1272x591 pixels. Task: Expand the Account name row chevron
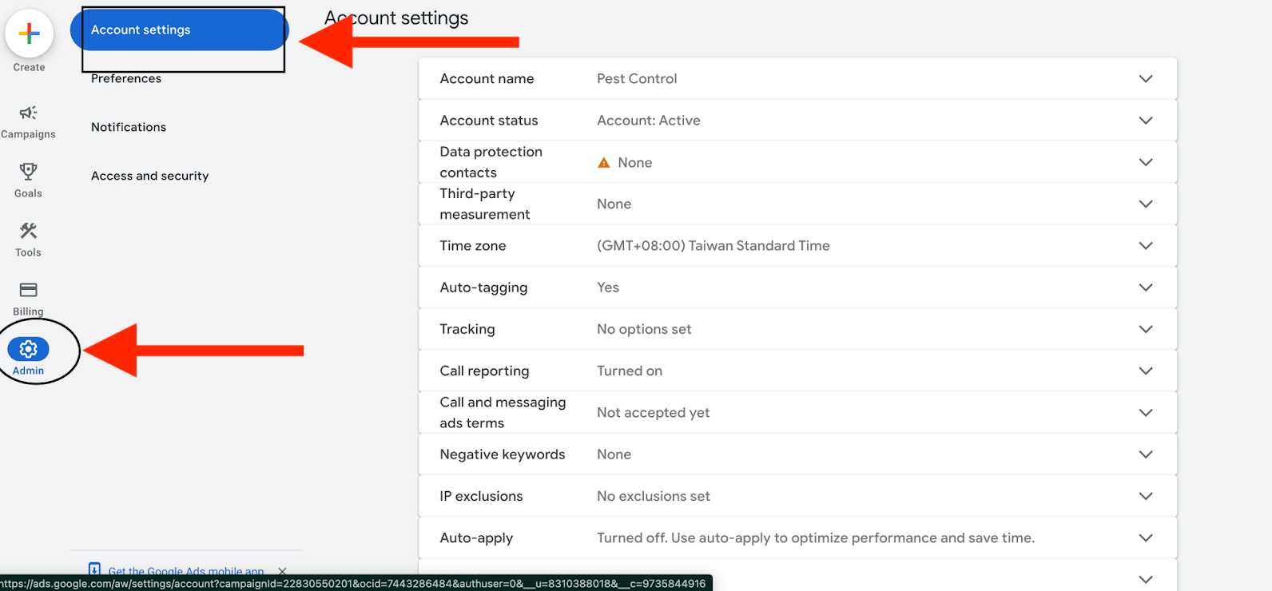coord(1146,78)
